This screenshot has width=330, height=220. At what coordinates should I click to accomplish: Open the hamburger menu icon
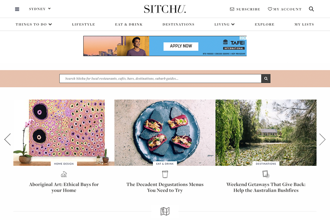(17, 9)
